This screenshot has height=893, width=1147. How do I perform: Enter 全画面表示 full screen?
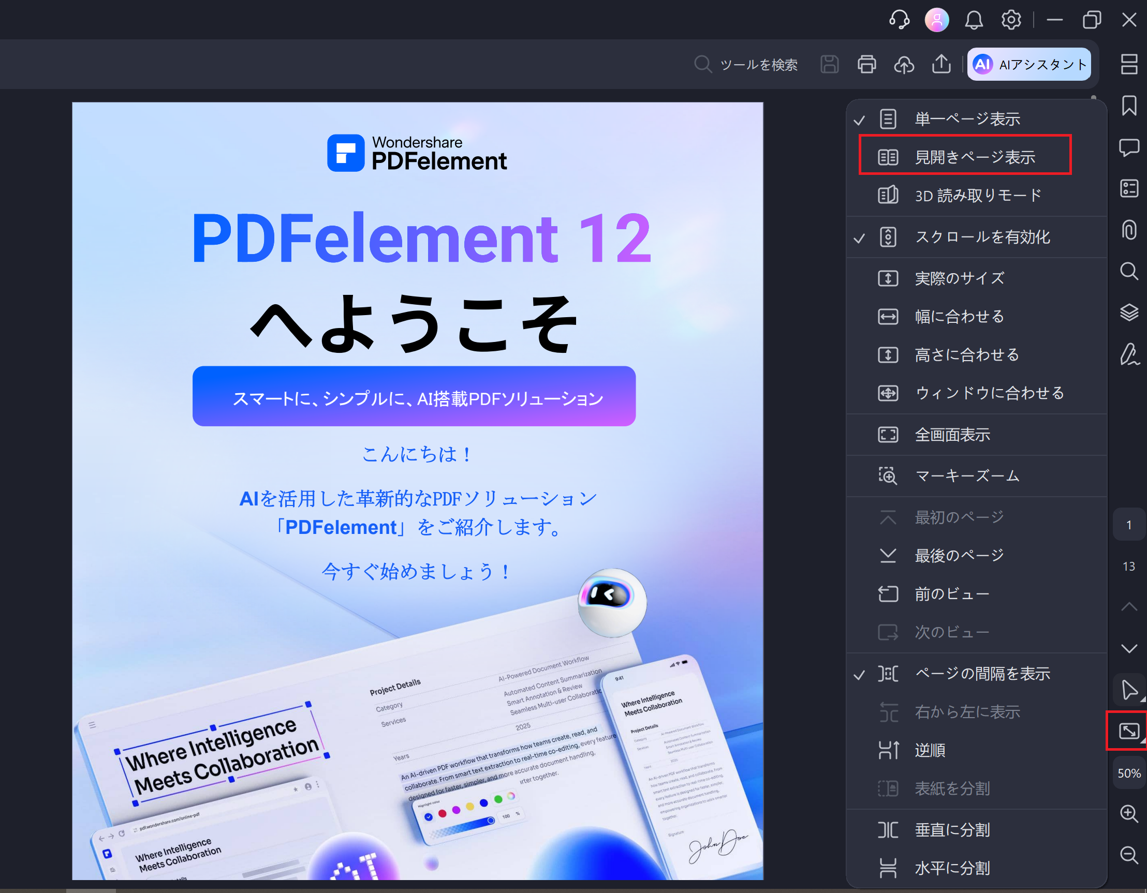[x=976, y=435]
